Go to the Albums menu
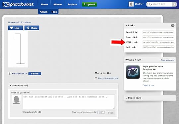 pos(58,4)
